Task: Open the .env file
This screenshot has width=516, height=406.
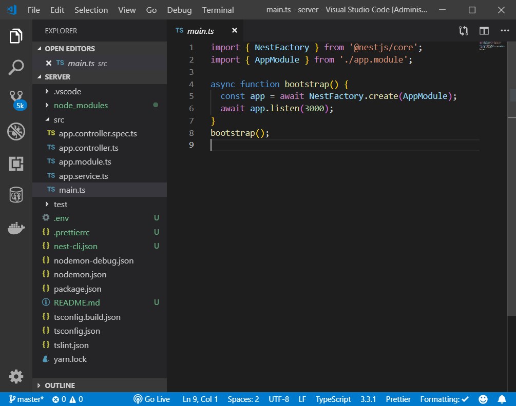Action: coord(100,218)
